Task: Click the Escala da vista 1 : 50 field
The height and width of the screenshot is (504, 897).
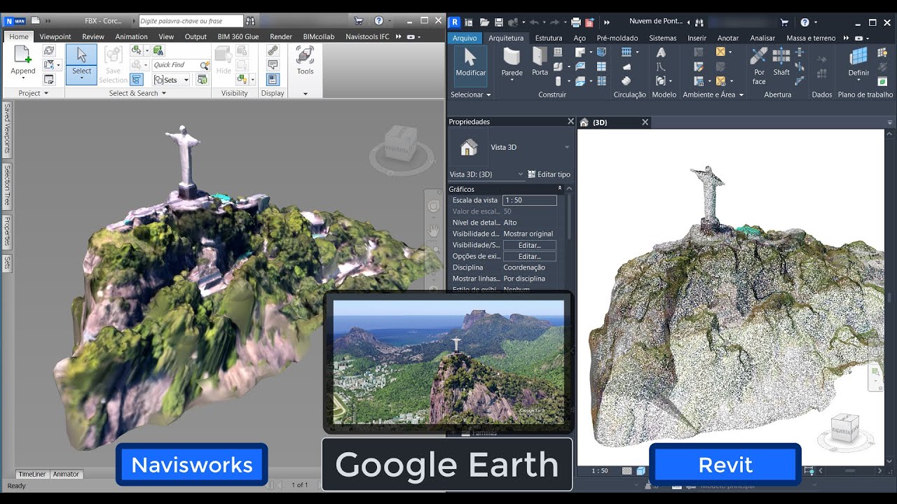Action: tap(530, 200)
